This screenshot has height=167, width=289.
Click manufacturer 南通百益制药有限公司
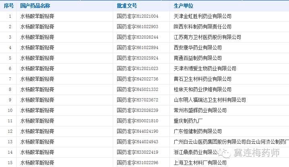click(198, 58)
